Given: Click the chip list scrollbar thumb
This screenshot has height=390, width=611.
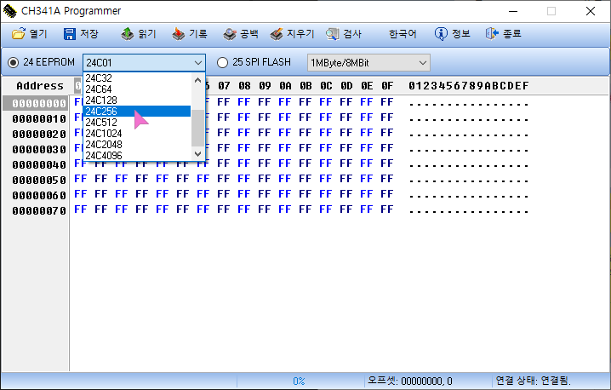Looking at the screenshot, I should [x=197, y=128].
